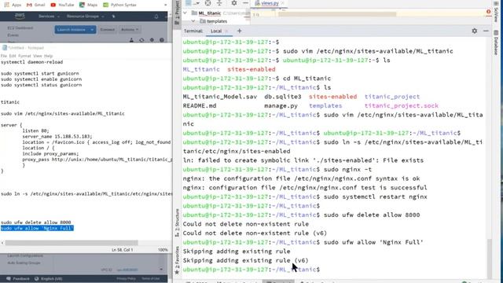Click the Connect button in EC2
This screenshot has width=503, height=283.
107,30
